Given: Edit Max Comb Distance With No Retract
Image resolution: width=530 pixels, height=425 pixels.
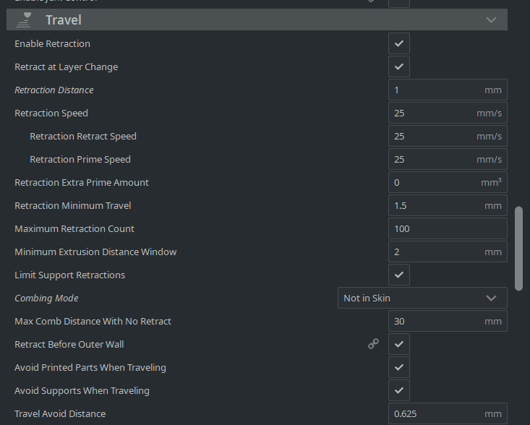Looking at the screenshot, I should (436, 321).
